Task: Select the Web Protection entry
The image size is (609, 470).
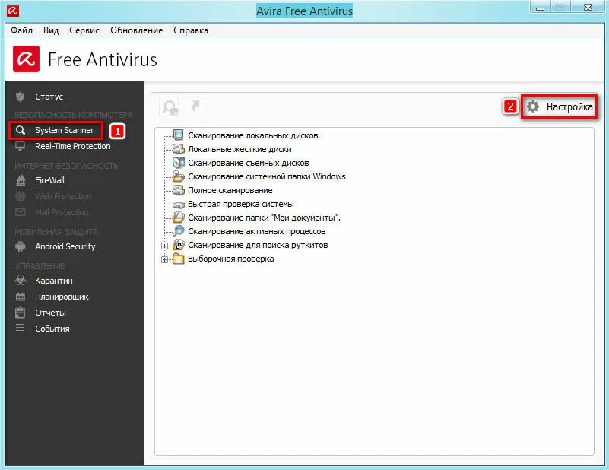Action: point(63,196)
